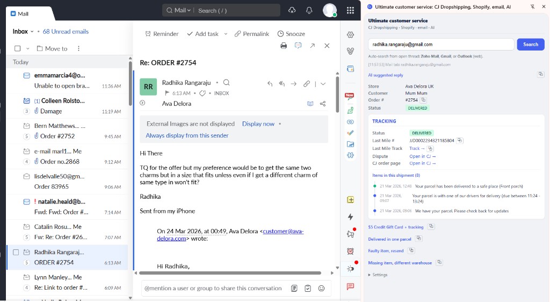This screenshot has width=550, height=302.
Task: Click lightning bolt icon in sidebar
Action: point(350,217)
